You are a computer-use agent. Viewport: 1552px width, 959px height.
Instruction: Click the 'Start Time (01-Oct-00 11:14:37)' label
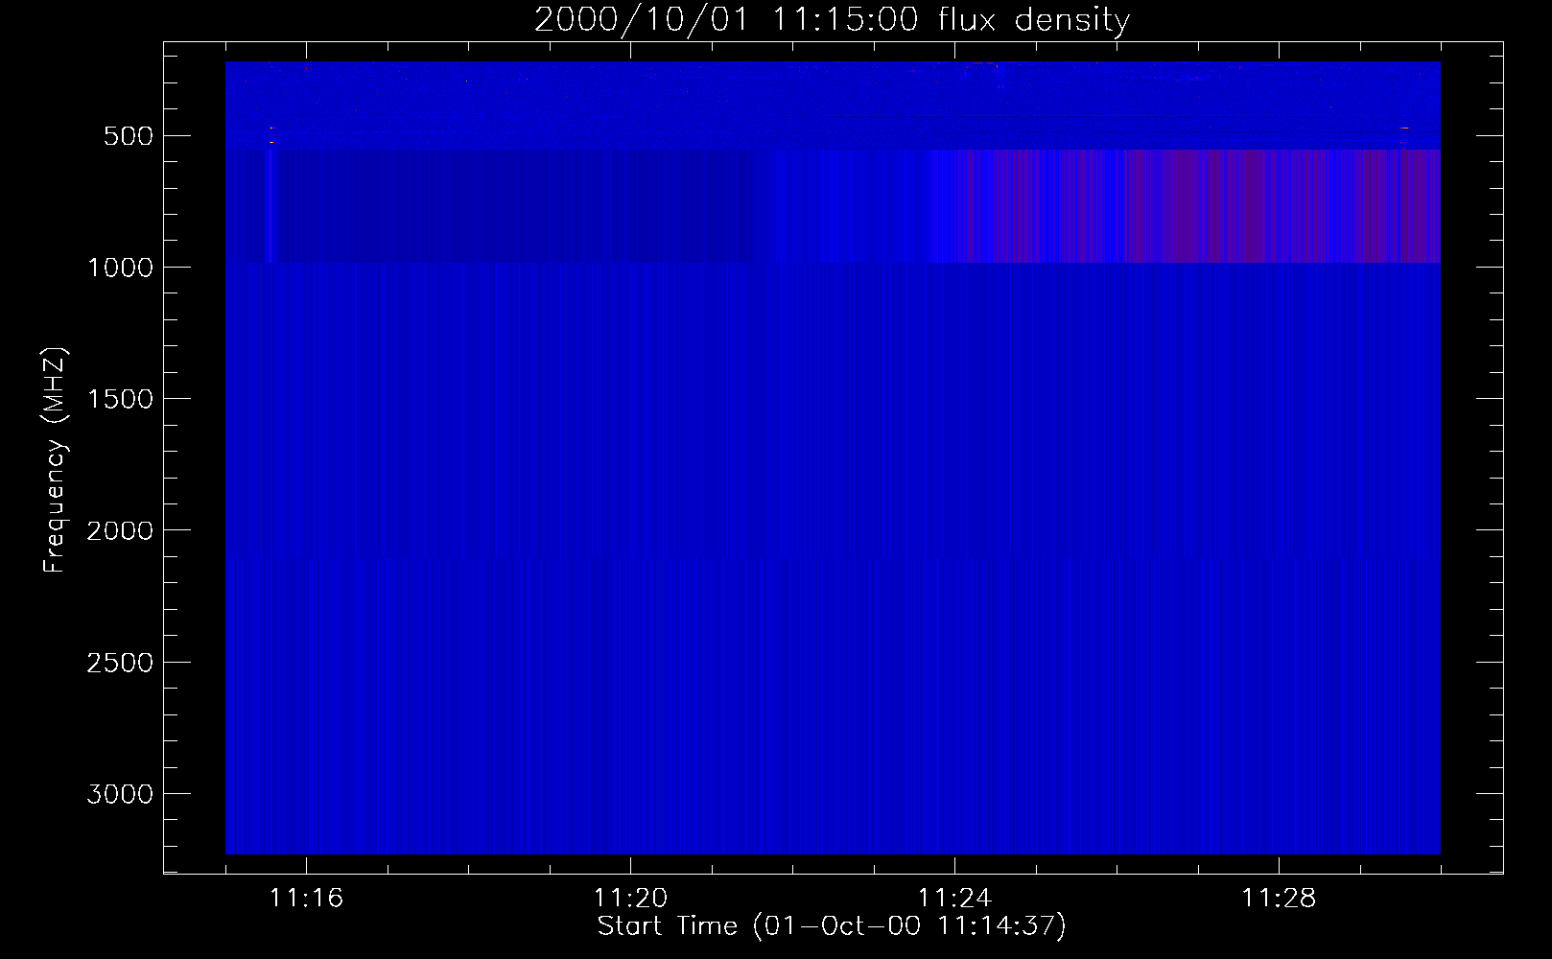[832, 926]
